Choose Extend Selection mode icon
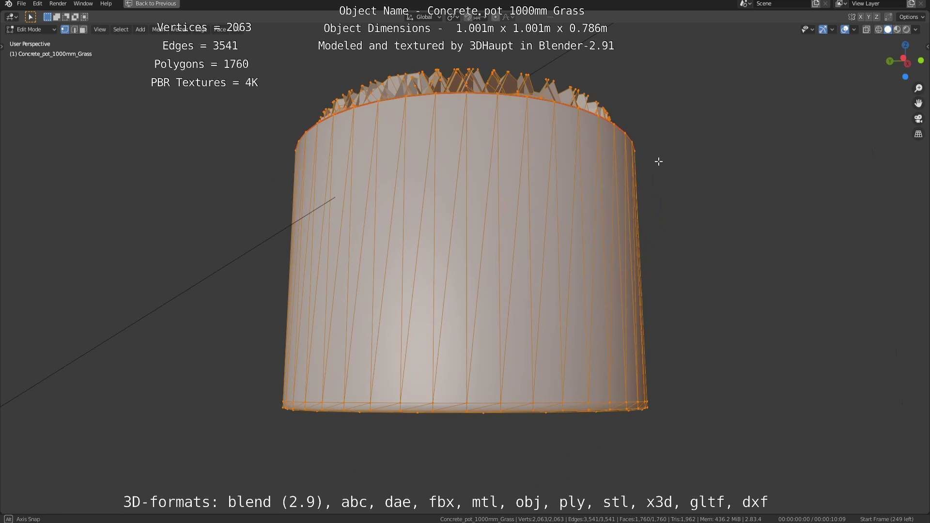The image size is (930, 523). 56,17
